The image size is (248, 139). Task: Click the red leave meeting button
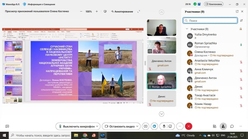189,126
